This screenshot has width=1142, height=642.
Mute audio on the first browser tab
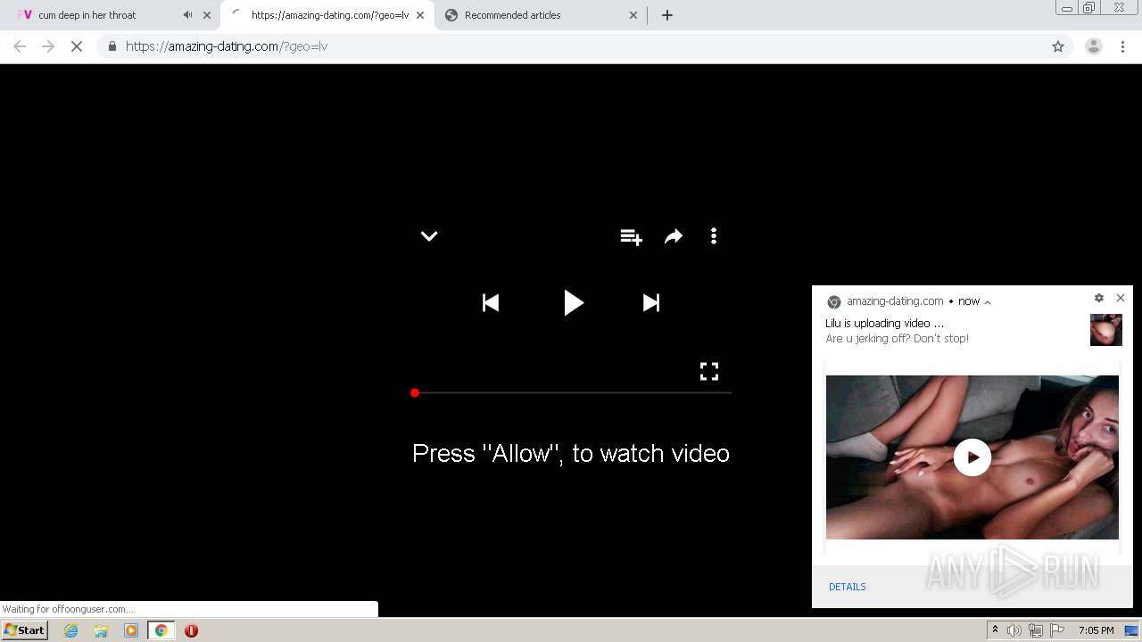(x=187, y=15)
